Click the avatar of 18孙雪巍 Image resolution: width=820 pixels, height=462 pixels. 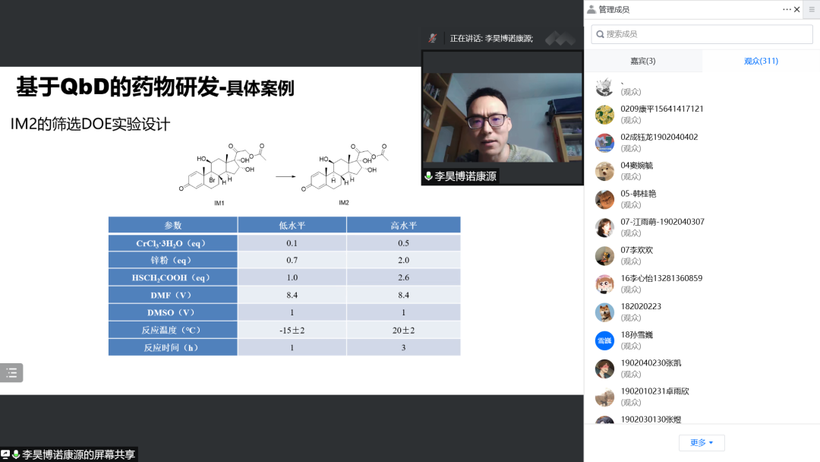604,340
